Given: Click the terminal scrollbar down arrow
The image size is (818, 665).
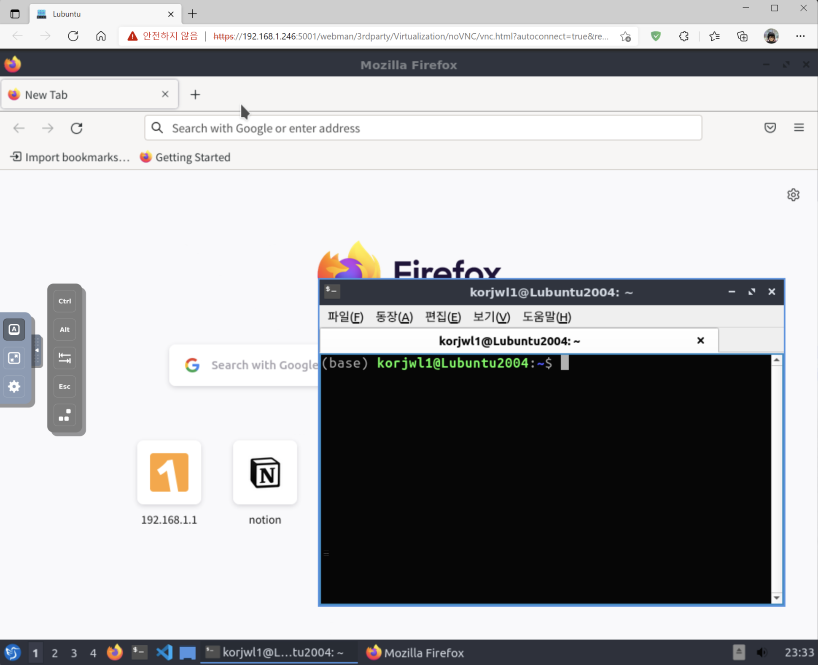Looking at the screenshot, I should coord(776,598).
